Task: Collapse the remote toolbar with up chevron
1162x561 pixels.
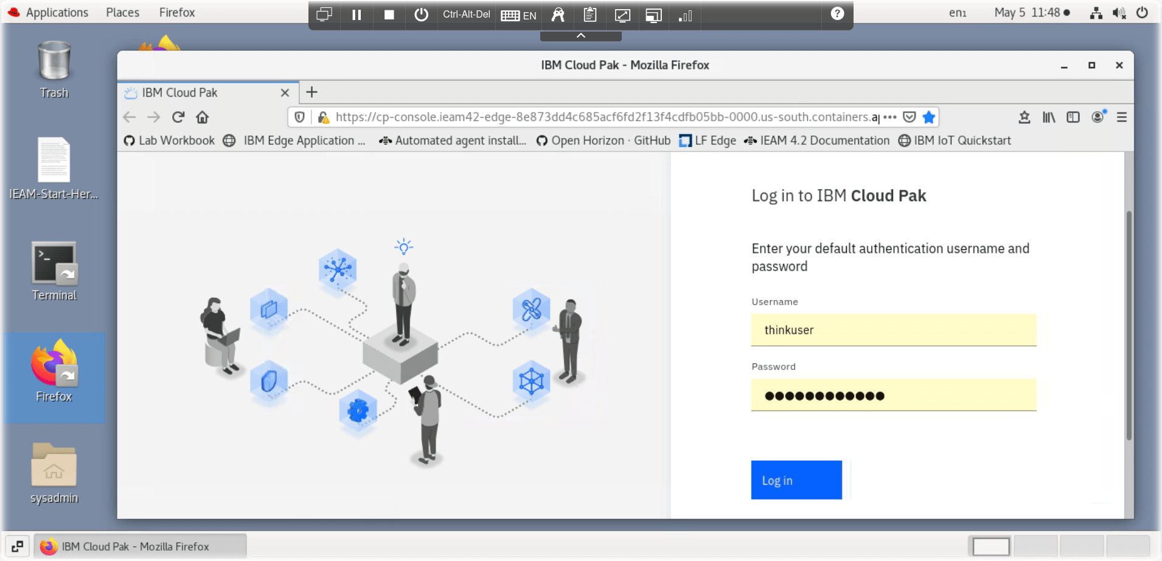Action: (x=581, y=35)
